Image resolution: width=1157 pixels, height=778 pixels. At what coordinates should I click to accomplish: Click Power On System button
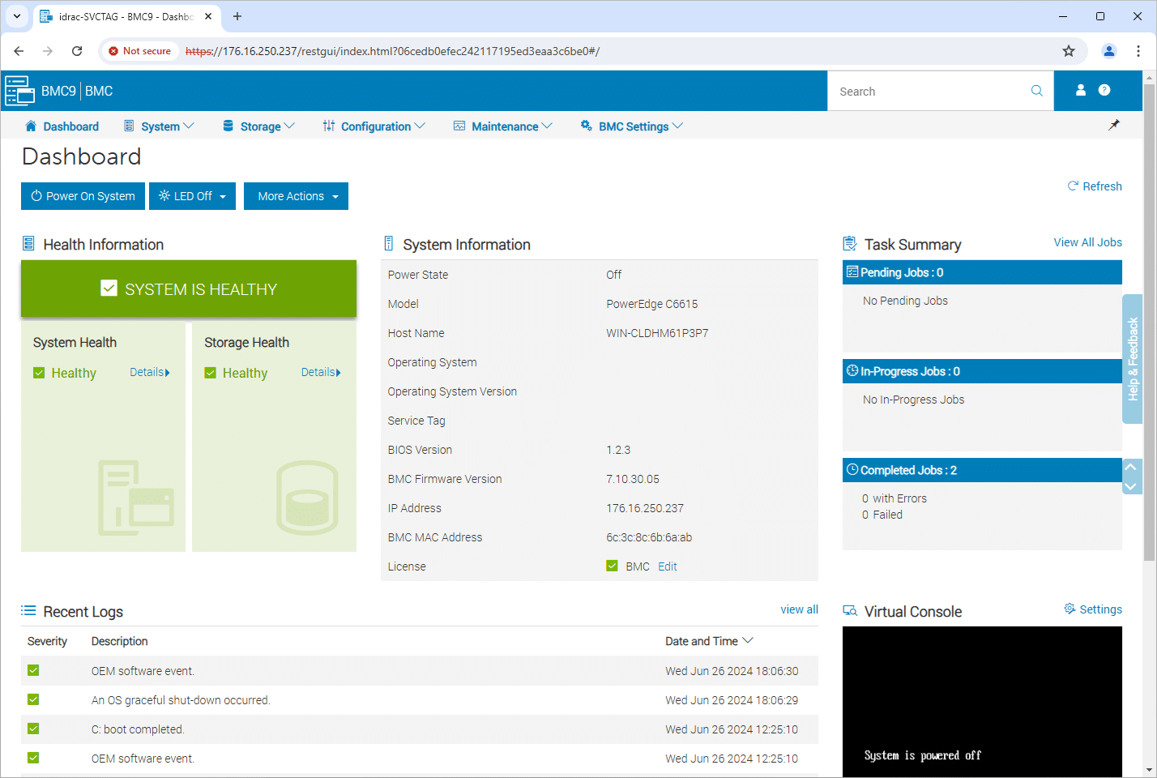[83, 196]
